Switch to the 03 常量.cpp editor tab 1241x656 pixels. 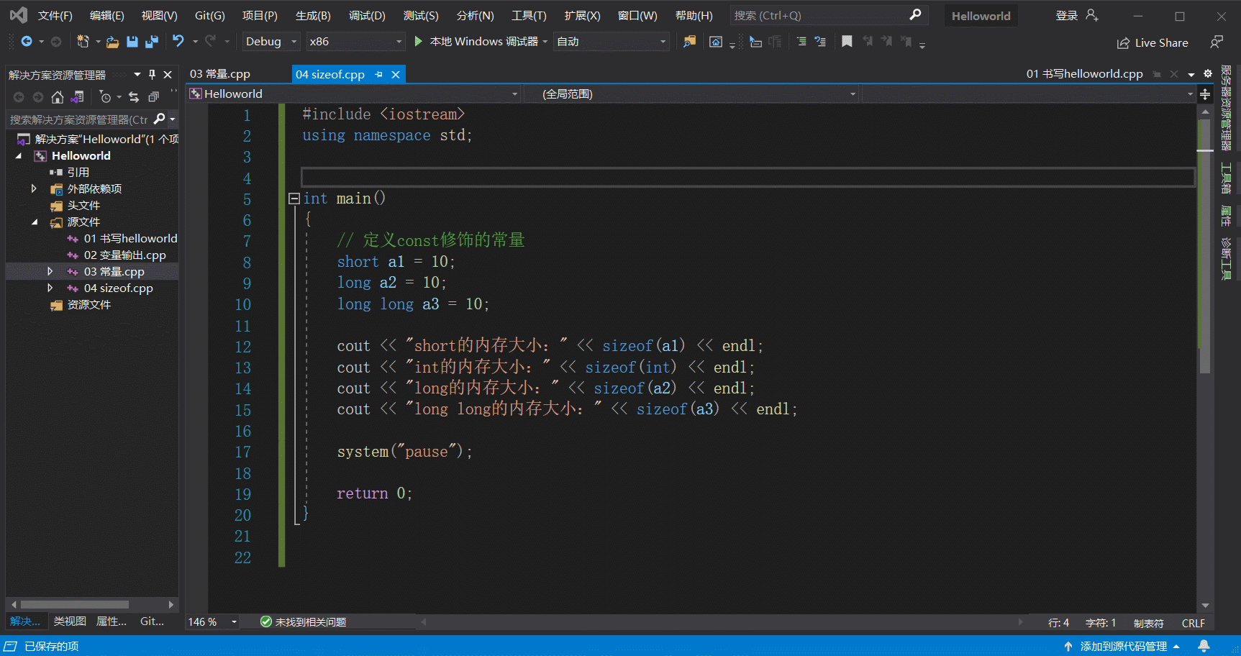[220, 74]
